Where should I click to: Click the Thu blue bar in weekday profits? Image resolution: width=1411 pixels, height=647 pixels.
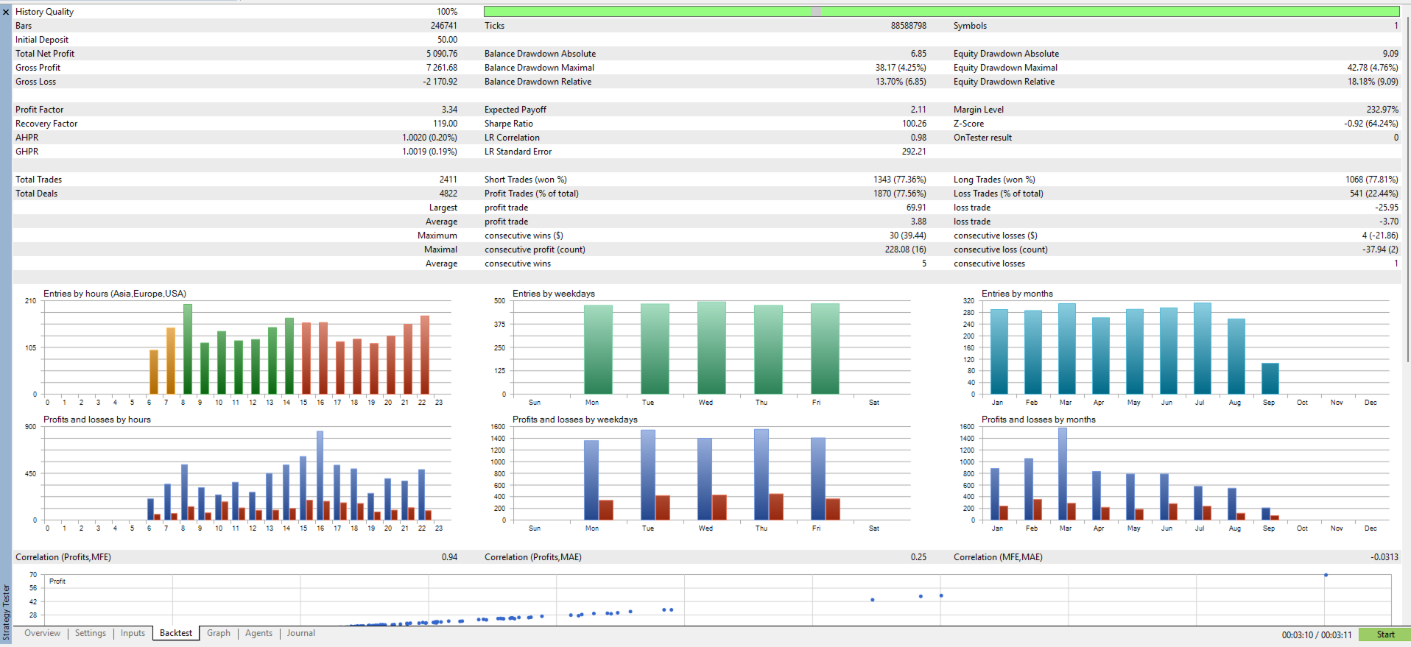coord(761,474)
